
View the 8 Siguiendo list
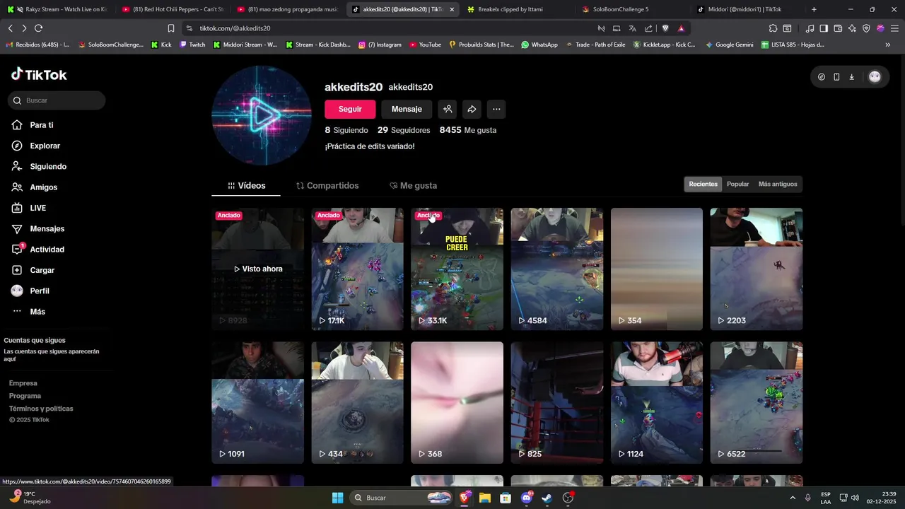click(346, 130)
